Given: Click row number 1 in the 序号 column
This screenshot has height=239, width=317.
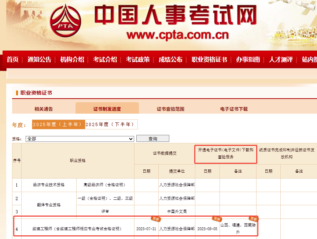Looking at the screenshot, I should (x=17, y=185).
